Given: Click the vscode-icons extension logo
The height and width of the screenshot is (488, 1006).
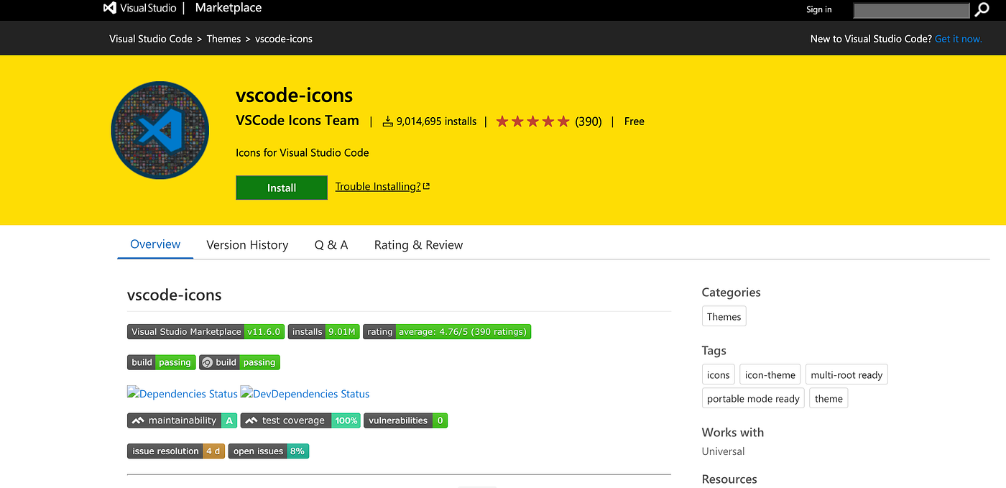Looking at the screenshot, I should pos(160,130).
